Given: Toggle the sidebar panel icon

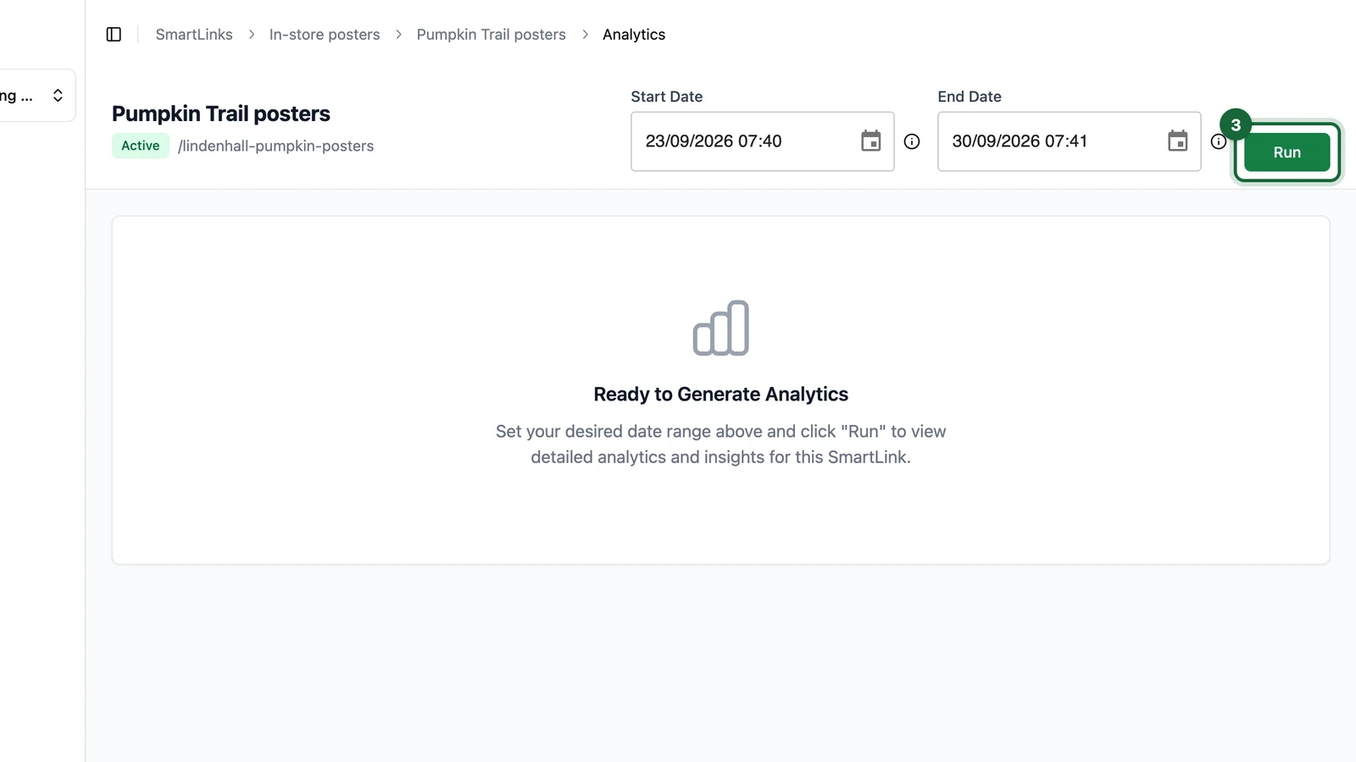Looking at the screenshot, I should (x=114, y=35).
